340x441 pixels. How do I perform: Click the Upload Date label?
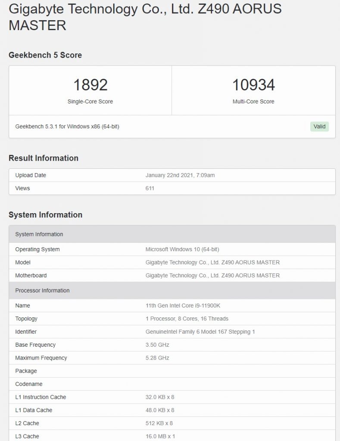pyautogui.click(x=31, y=175)
